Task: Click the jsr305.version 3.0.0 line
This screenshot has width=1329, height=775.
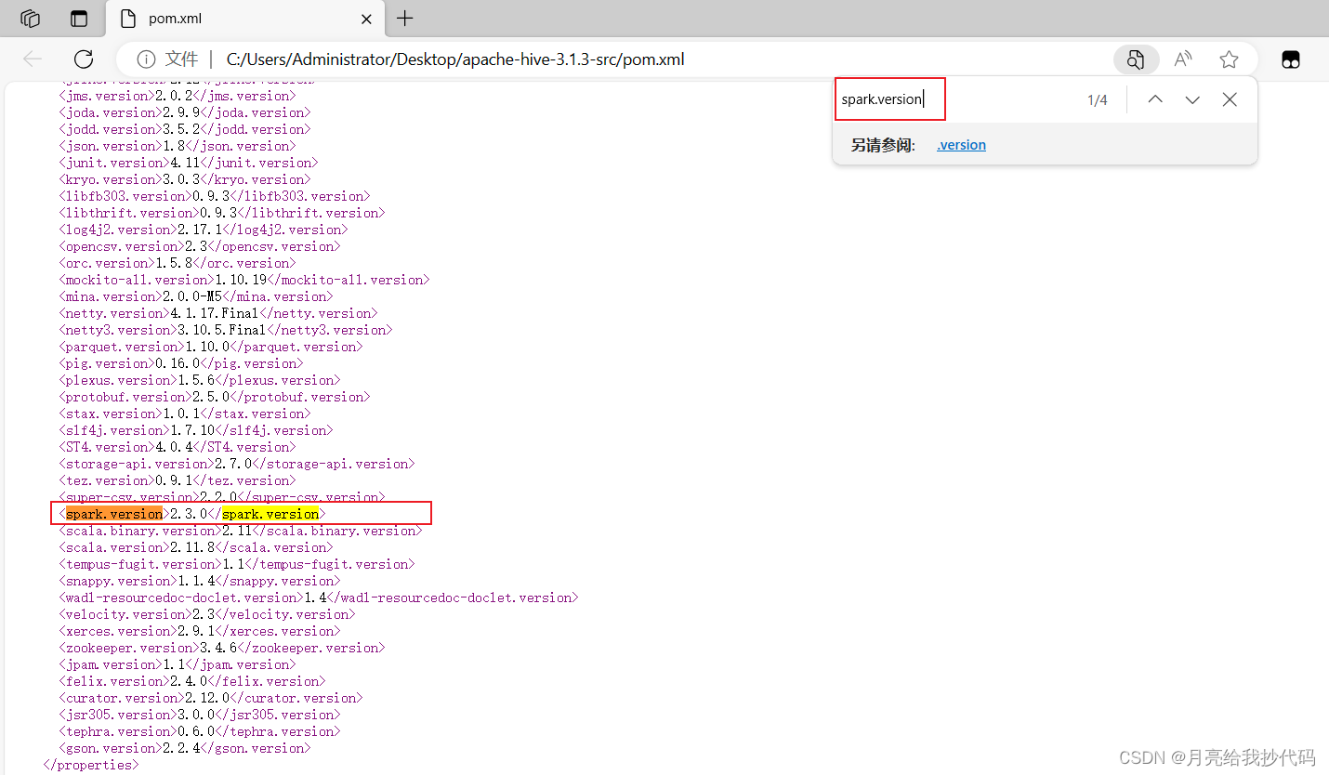Action: click(200, 715)
